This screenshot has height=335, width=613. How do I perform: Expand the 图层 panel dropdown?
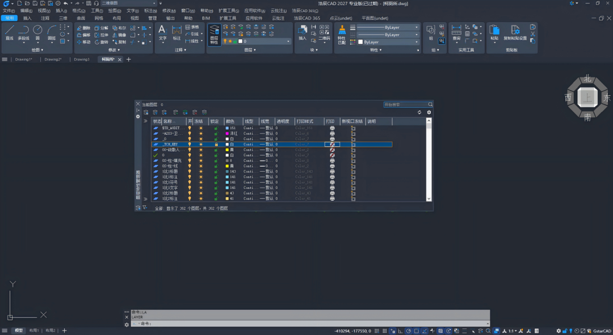pos(250,50)
